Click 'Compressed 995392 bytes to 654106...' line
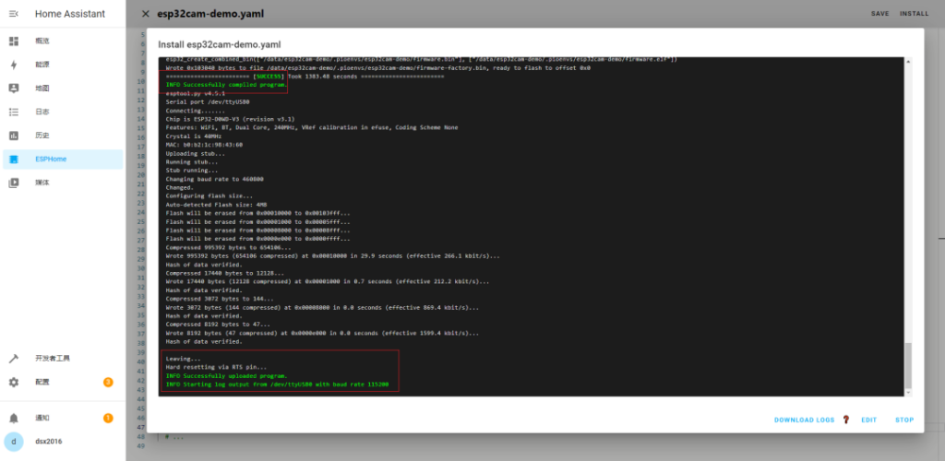The height and width of the screenshot is (461, 945). [x=228, y=247]
